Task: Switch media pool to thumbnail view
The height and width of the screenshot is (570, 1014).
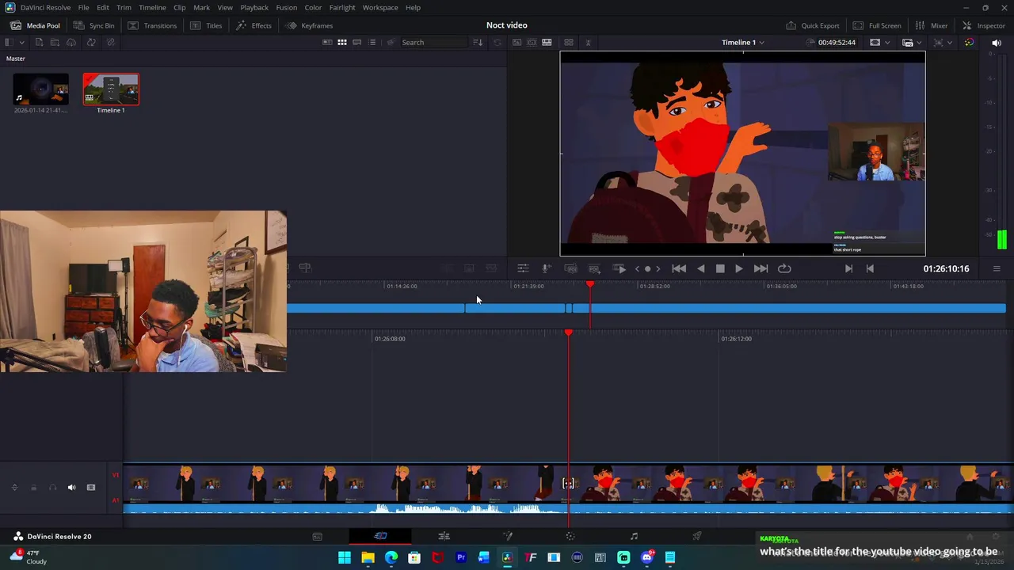Action: tap(342, 42)
